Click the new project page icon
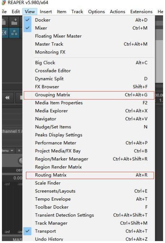Image resolution: width=165 pixels, height=243 pixels. coord(4,22)
